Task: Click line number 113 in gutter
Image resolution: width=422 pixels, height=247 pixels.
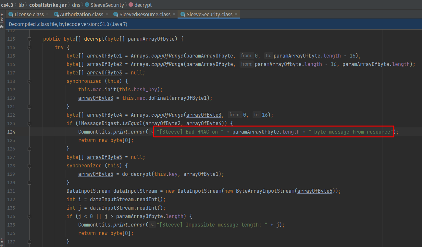Action: [x=11, y=39]
